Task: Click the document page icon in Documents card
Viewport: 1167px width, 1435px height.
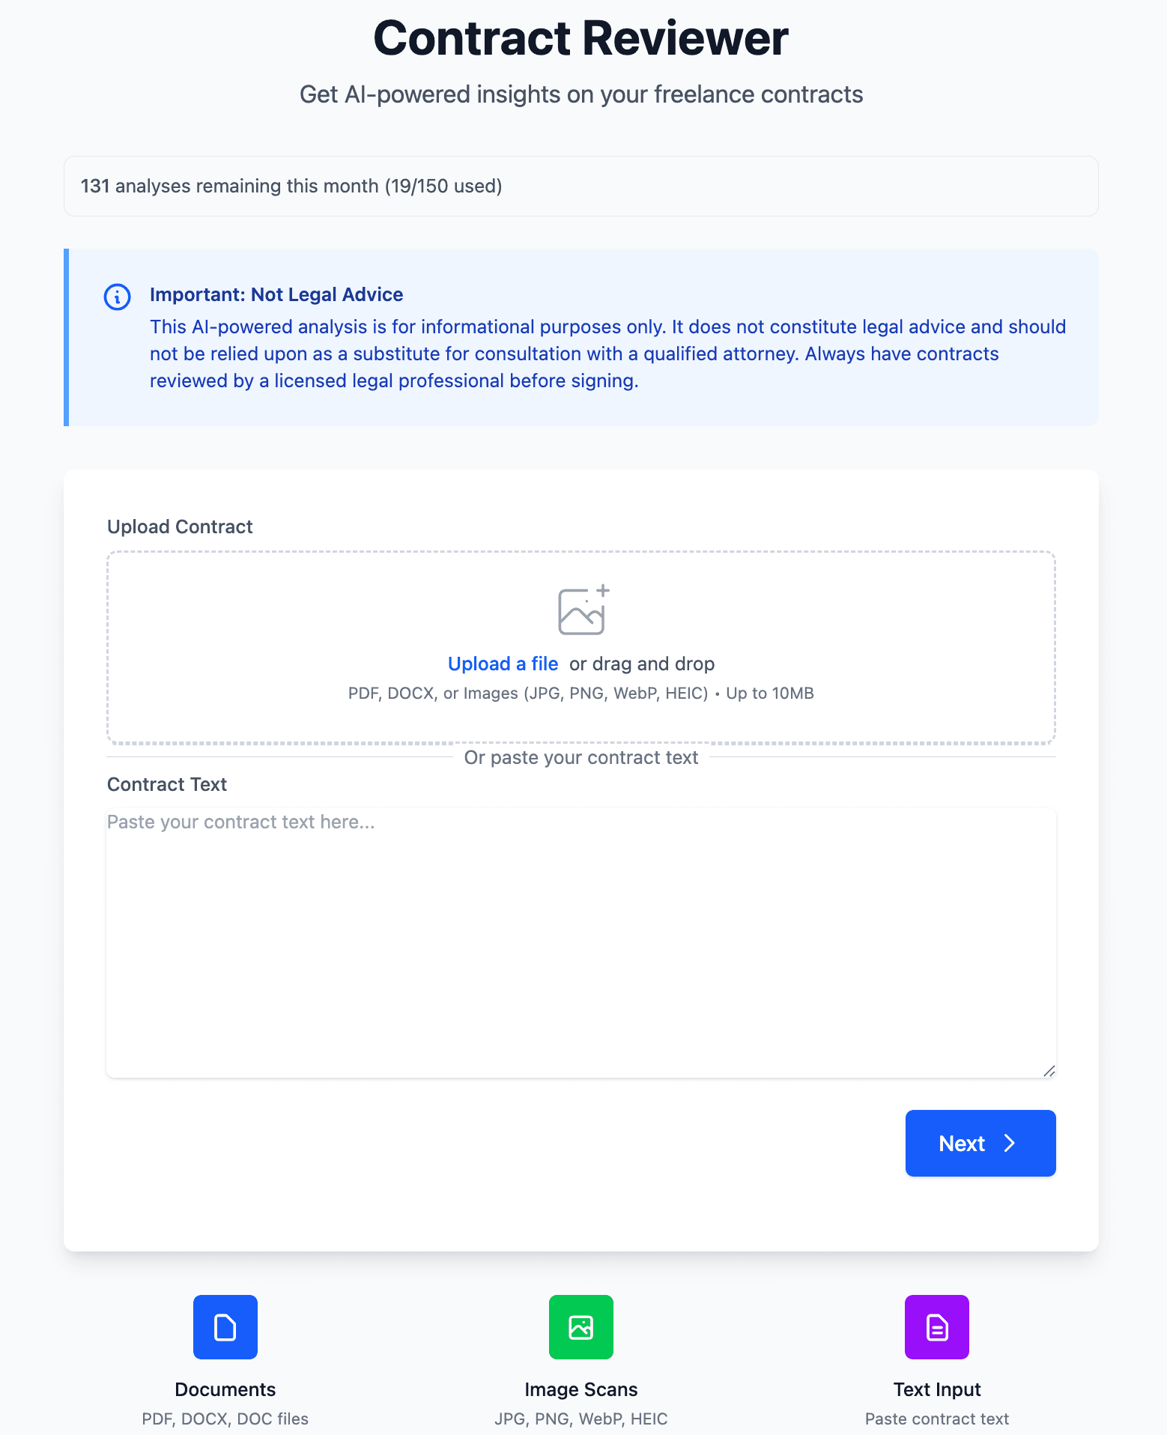Action: pos(225,1327)
